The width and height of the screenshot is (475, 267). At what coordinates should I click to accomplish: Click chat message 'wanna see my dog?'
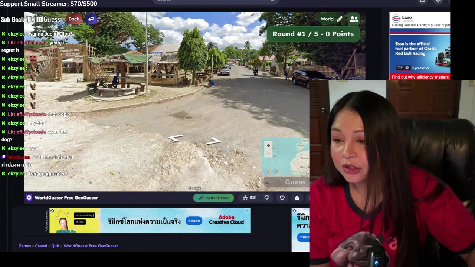[50, 34]
